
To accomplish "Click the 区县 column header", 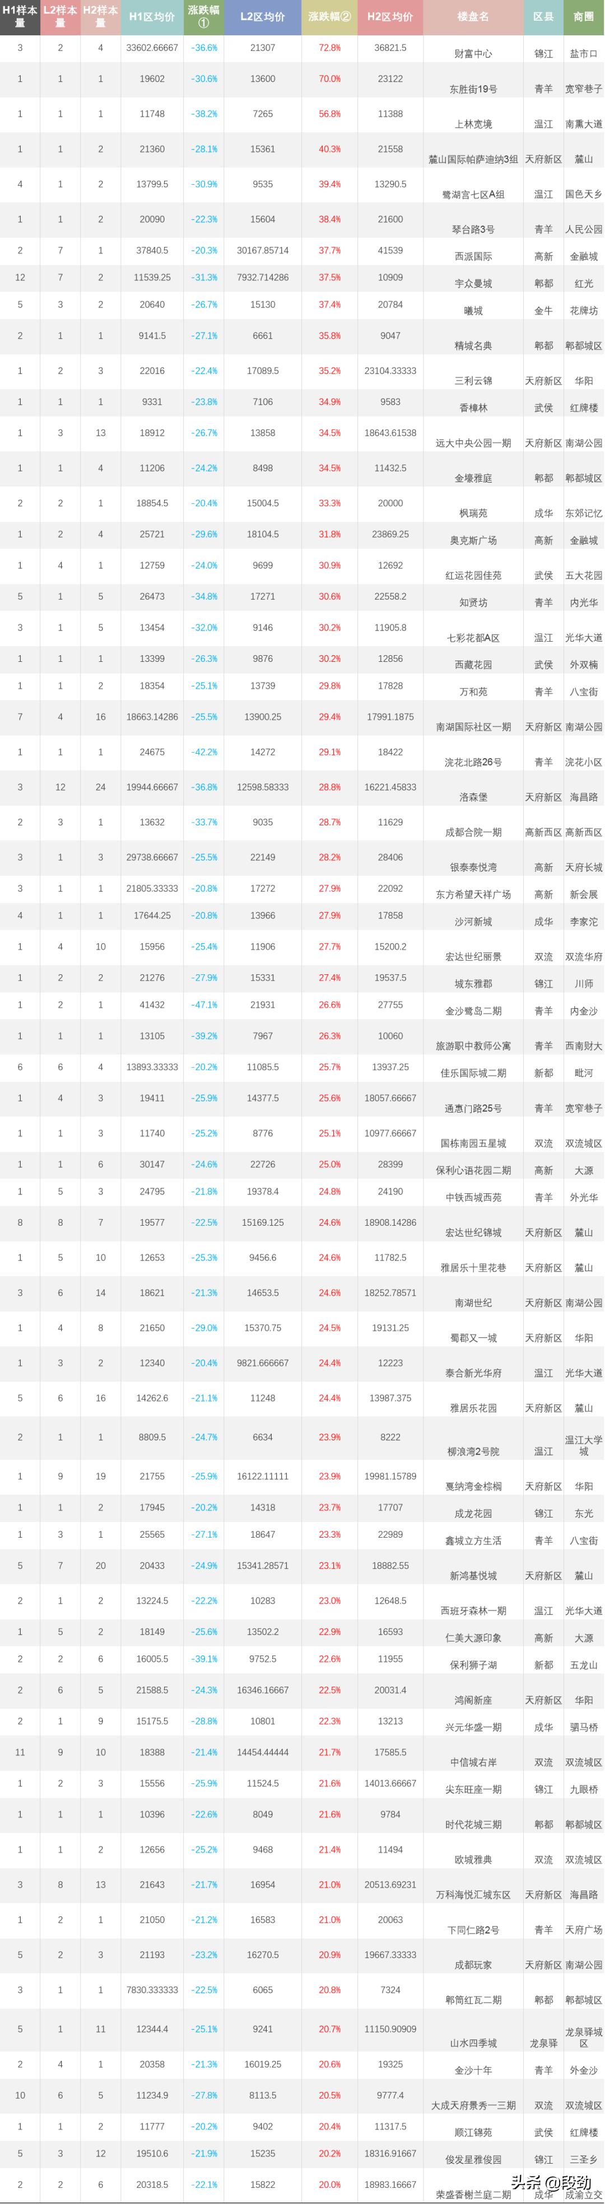I will (x=543, y=17).
